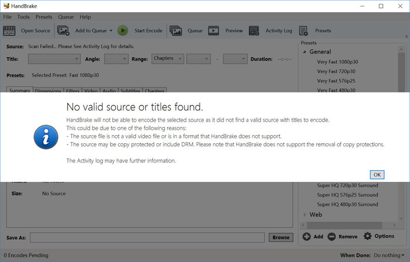Open the Angle dropdown

(x=117, y=58)
